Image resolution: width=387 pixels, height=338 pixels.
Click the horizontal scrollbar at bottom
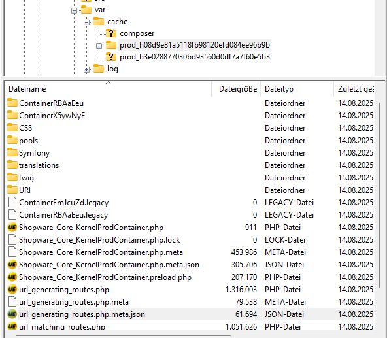pyautogui.click(x=123, y=335)
